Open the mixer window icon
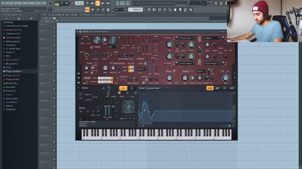 (165, 9)
